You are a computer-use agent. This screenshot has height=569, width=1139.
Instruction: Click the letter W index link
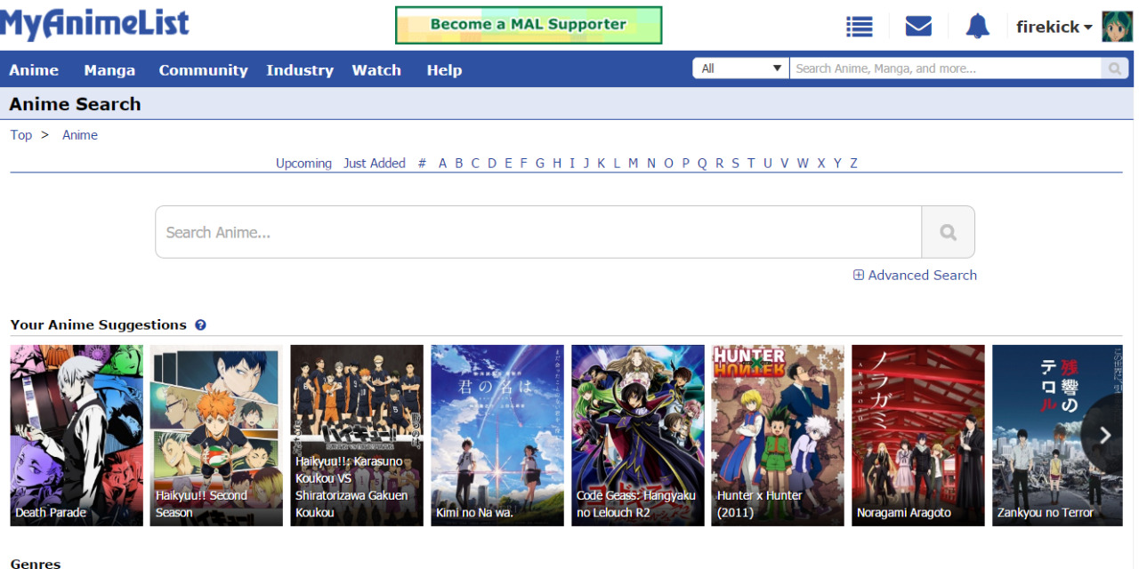803,164
